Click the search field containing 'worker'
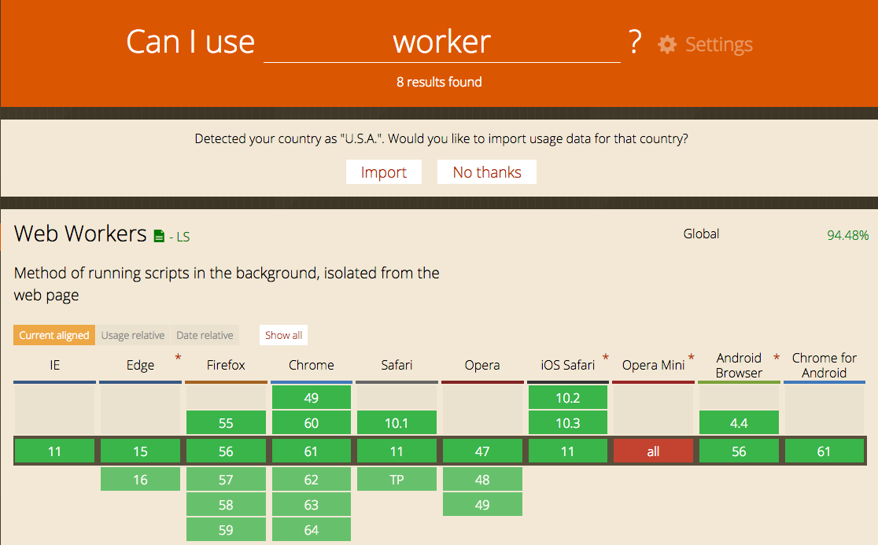 (x=442, y=42)
